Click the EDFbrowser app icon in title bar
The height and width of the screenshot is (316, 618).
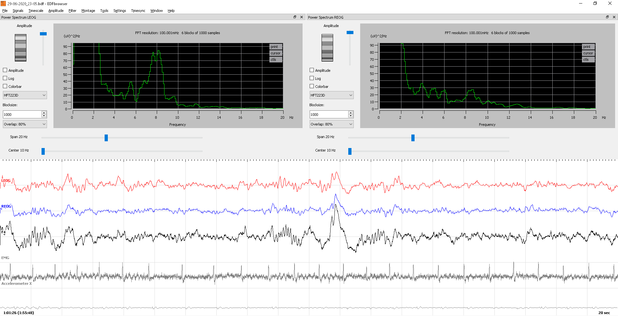click(3, 4)
